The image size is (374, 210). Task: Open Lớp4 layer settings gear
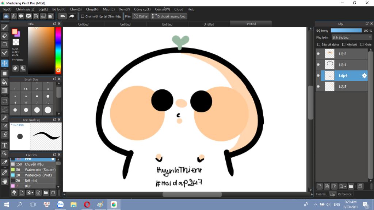[x=364, y=76]
